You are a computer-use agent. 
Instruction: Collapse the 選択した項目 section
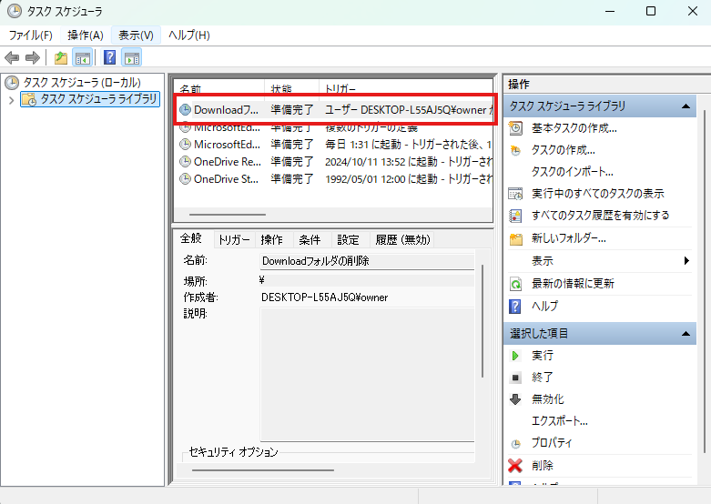point(687,335)
